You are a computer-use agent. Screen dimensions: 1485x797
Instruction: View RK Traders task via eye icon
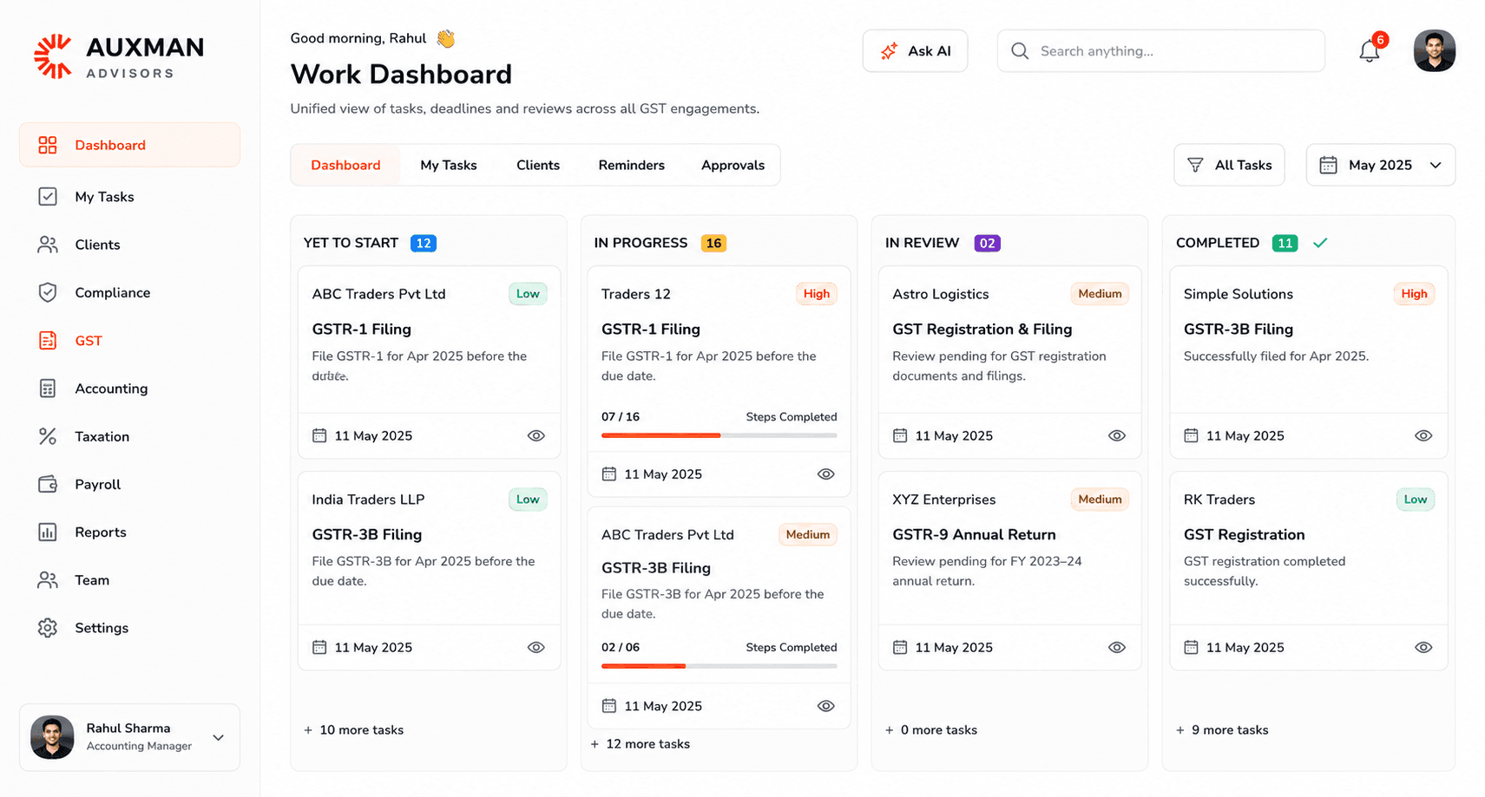[1423, 647]
